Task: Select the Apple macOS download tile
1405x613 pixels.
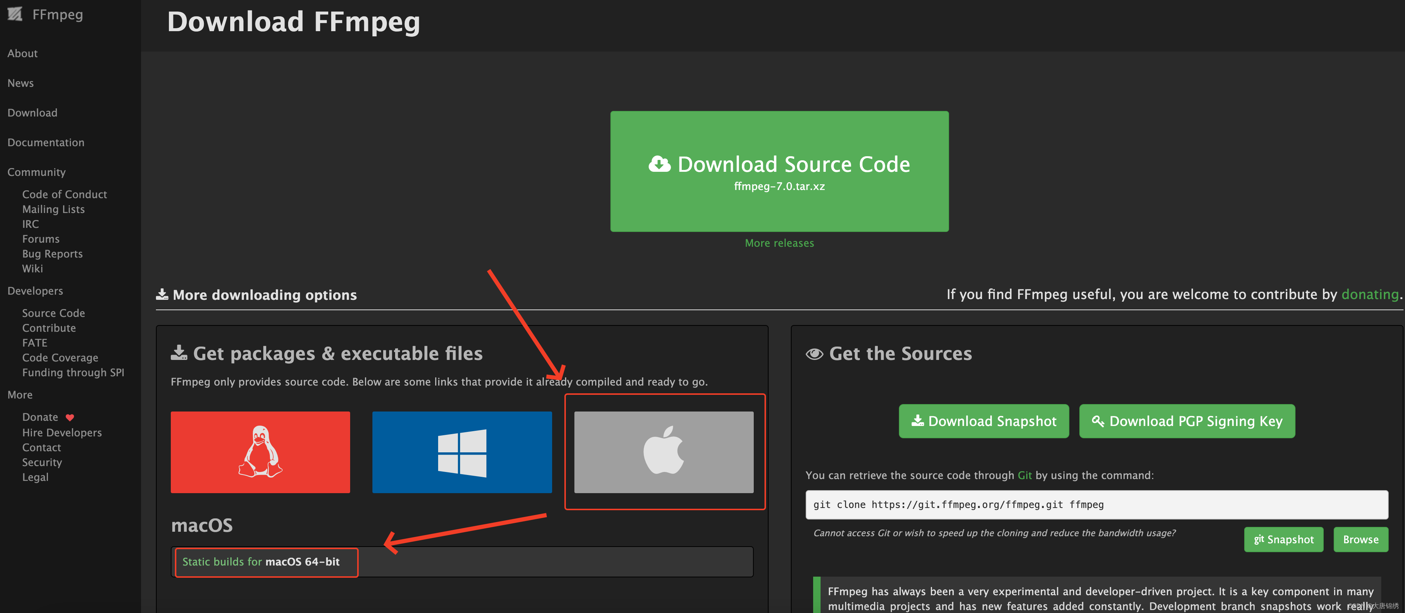Action: click(663, 452)
